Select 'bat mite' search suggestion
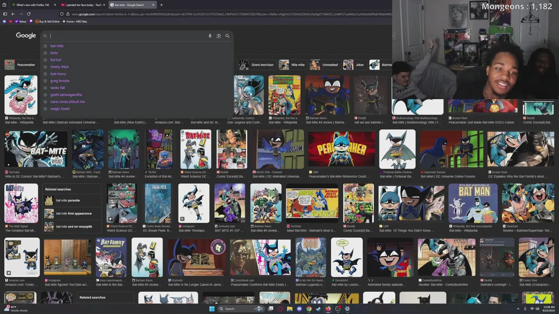The image size is (559, 314). click(x=57, y=46)
